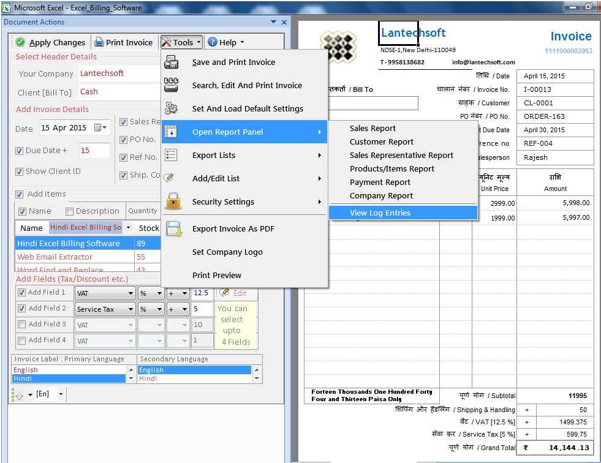The image size is (601, 463).
Task: Toggle the Show Client ID checkbox
Action: coord(19,171)
